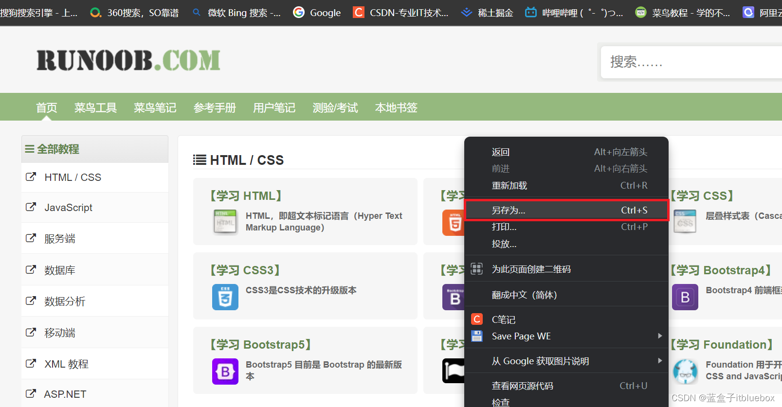Select 查看网页源代码 menu entry
This screenshot has height=407, width=782.
coord(566,386)
